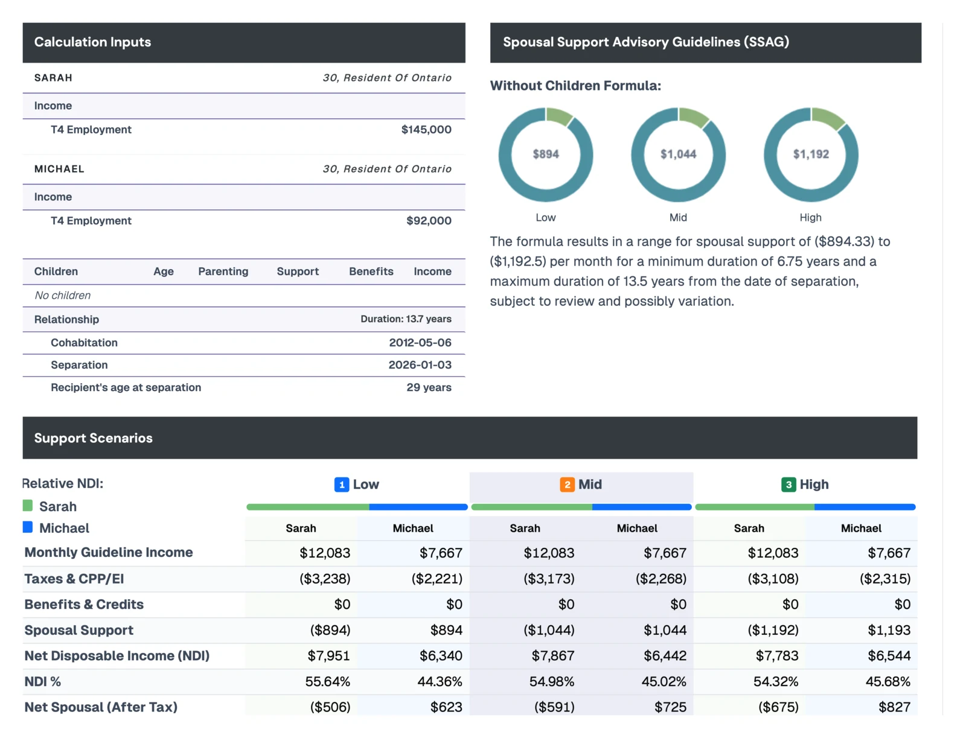Click Michael's $92,000 T4 Employment value
This screenshot has width=966, height=738.
(429, 221)
